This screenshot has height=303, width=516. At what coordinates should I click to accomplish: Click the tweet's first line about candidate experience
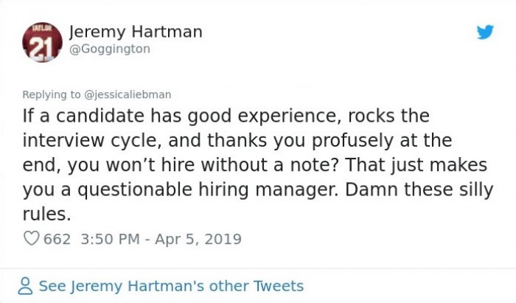click(x=226, y=116)
